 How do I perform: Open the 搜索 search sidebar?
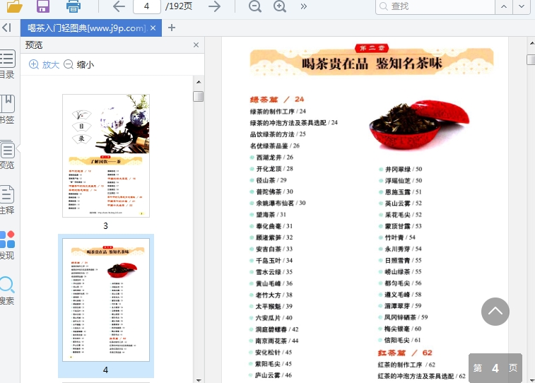coord(7,290)
